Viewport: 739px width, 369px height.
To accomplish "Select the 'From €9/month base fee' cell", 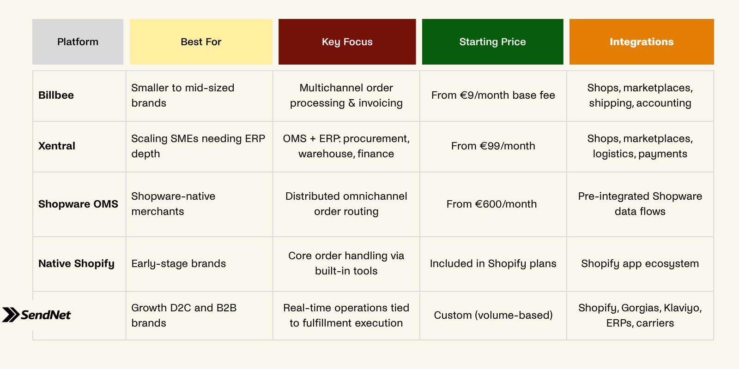I will tap(493, 95).
